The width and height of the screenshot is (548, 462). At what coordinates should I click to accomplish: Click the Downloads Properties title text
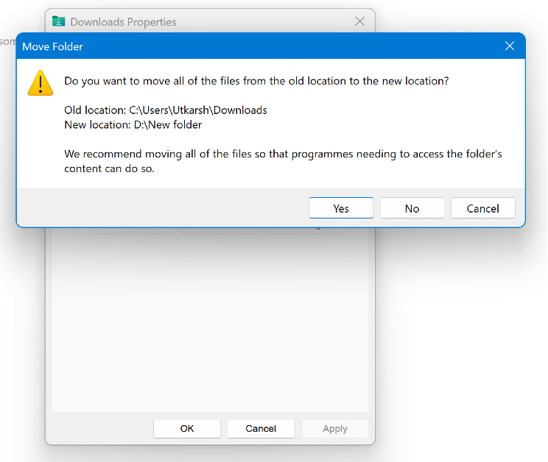[123, 22]
